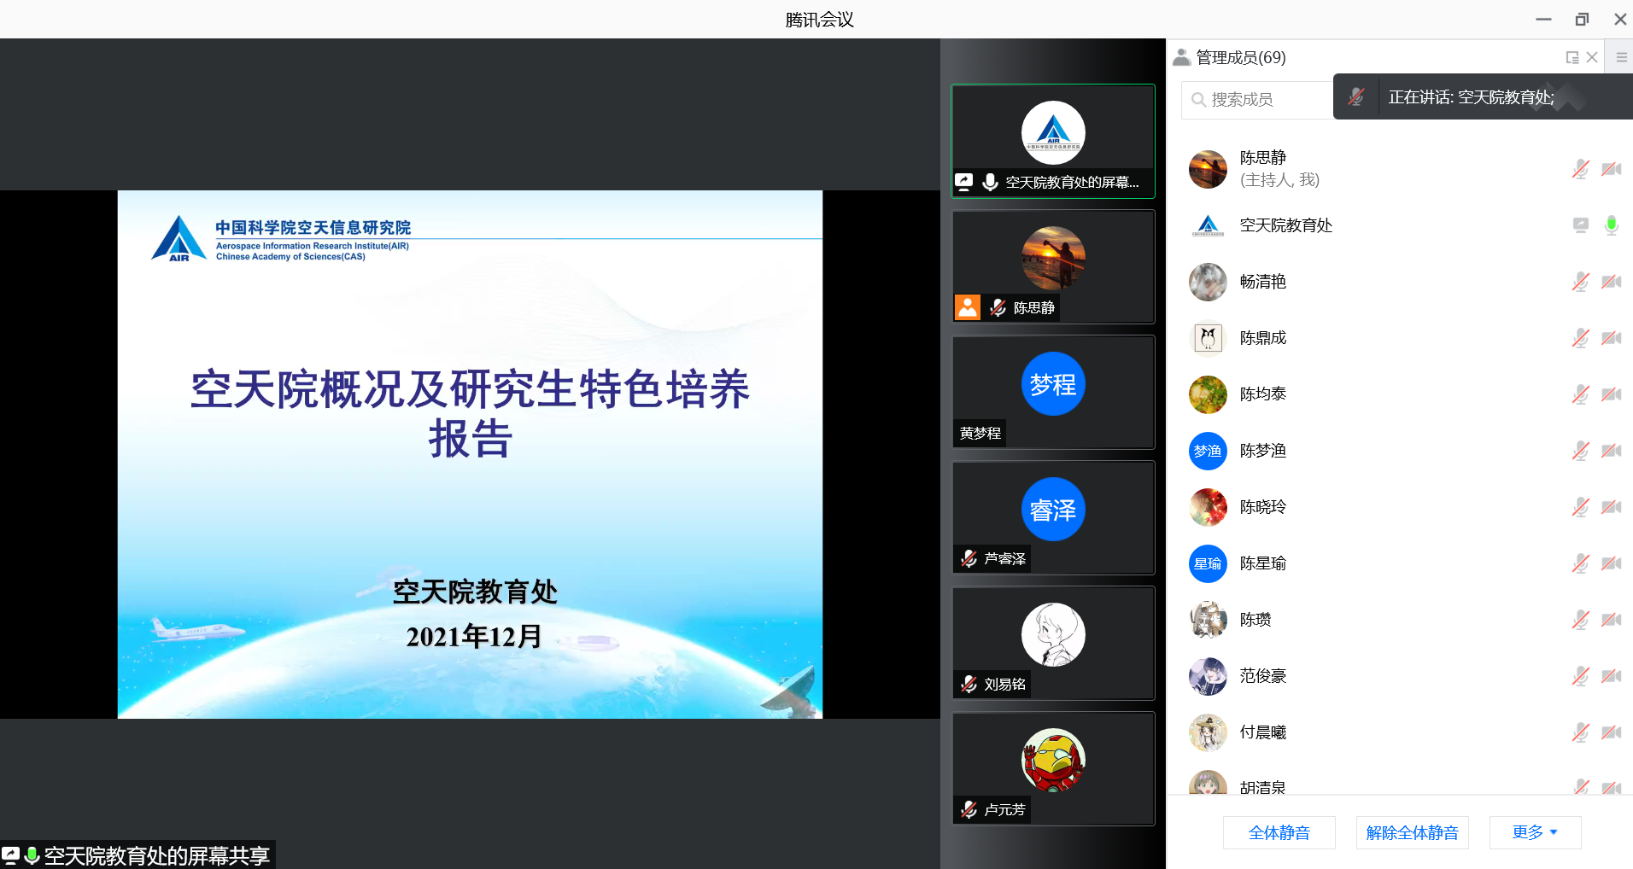
Task: Click screen-share icon beside 空天院教育处 in list
Action: pyautogui.click(x=1581, y=225)
